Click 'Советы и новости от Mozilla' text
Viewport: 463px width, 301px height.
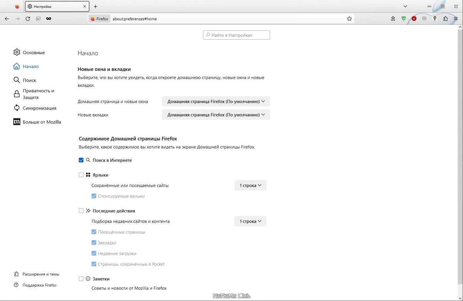coord(129,288)
